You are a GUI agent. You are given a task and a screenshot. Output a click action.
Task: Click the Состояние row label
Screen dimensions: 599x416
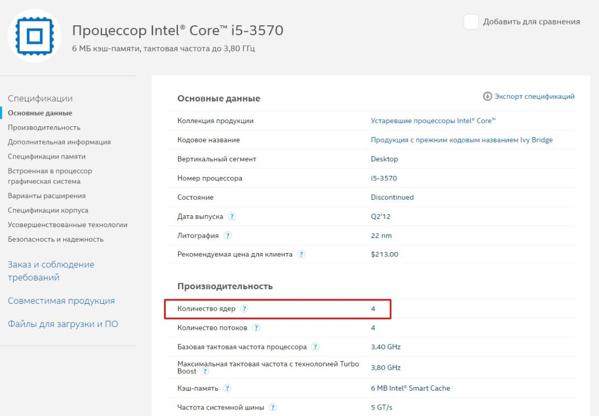pyautogui.click(x=195, y=197)
